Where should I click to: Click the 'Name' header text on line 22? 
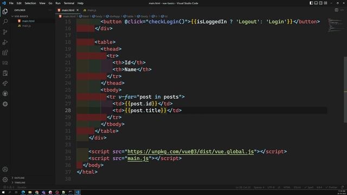click(130, 69)
